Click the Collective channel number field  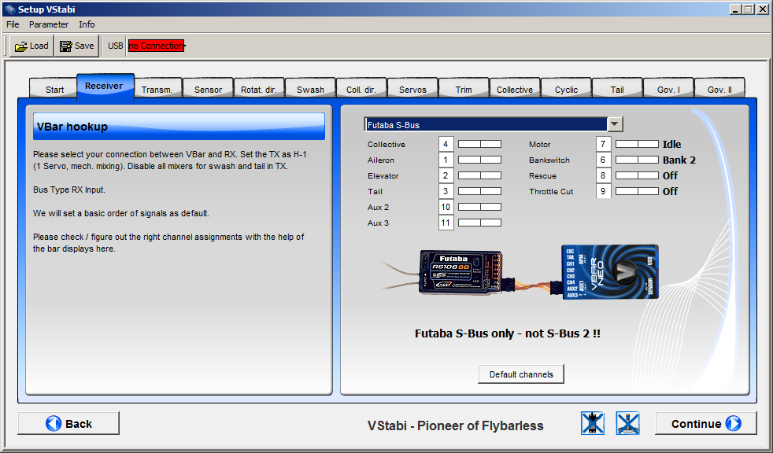(x=446, y=144)
